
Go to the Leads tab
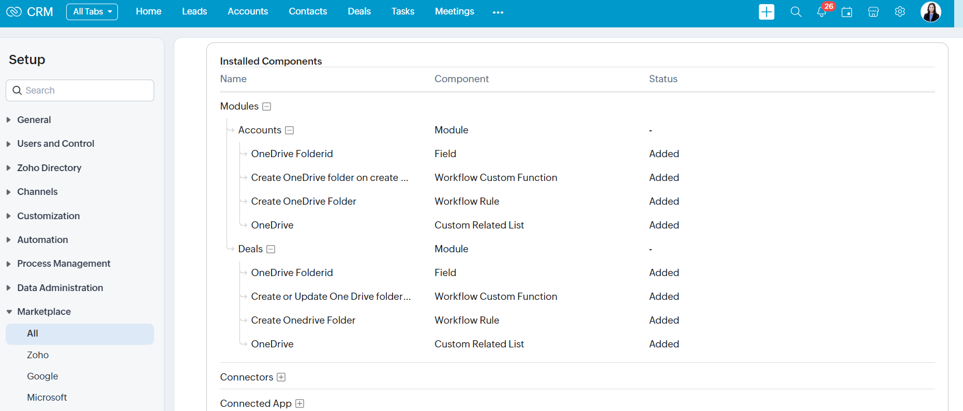(194, 11)
